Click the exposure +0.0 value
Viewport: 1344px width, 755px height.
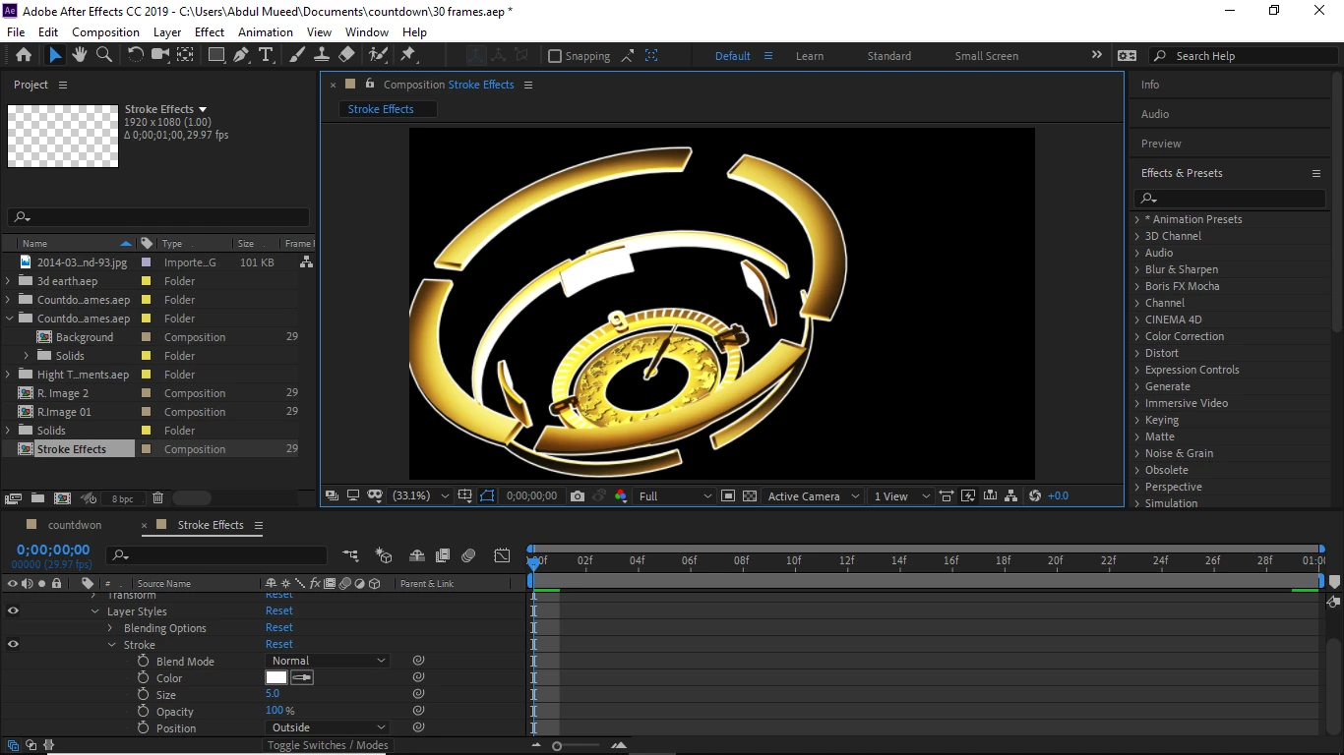point(1058,496)
